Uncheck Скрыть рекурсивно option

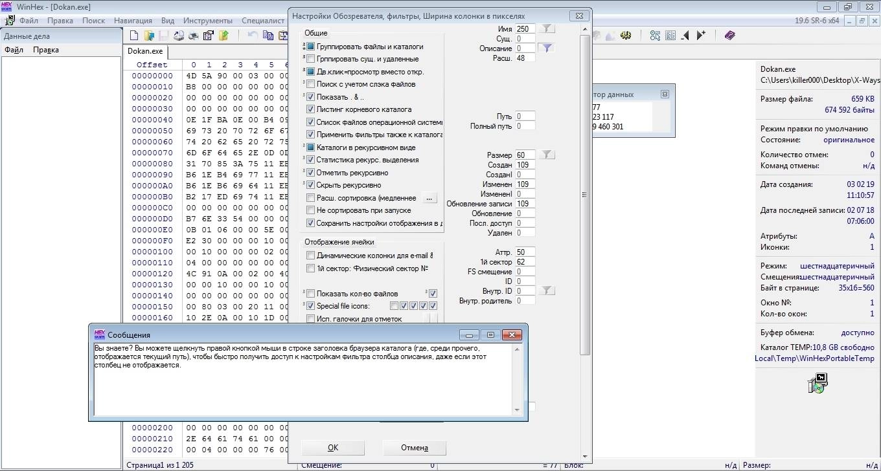[310, 185]
